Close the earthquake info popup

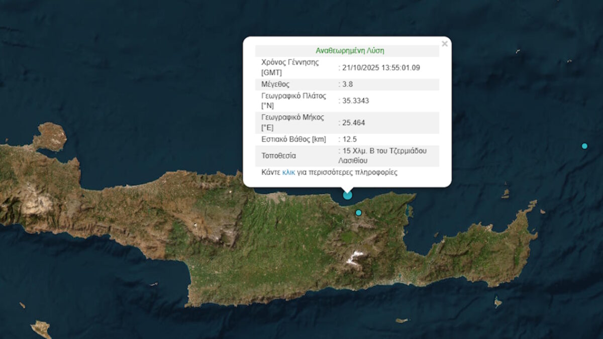coord(444,44)
